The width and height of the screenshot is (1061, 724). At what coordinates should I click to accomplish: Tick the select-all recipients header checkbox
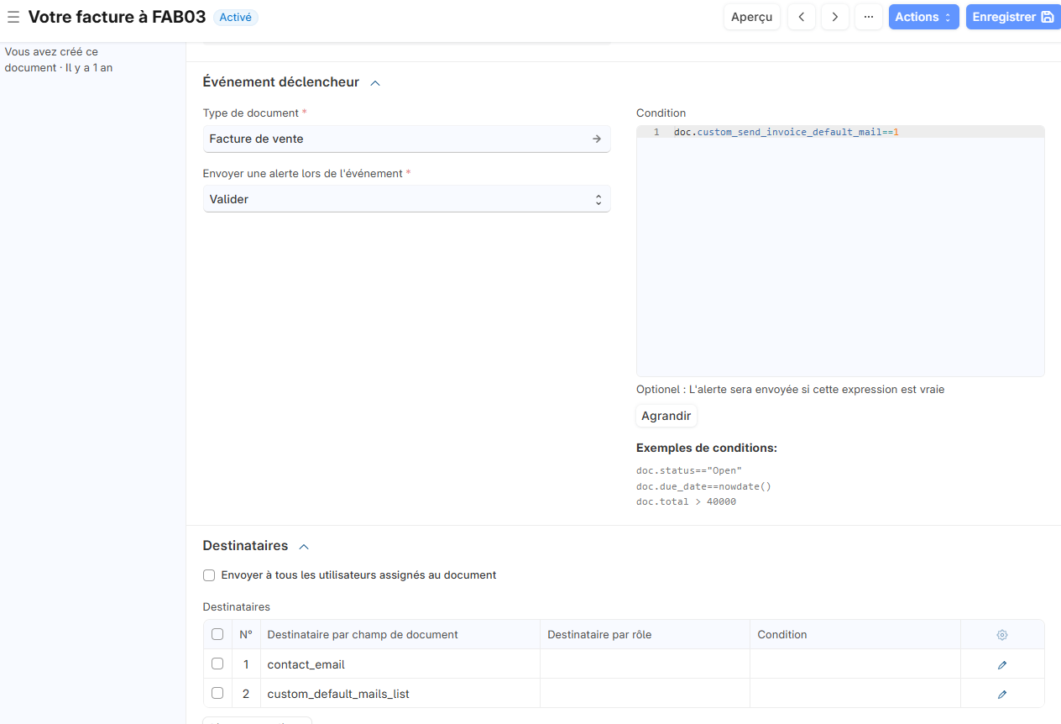(217, 635)
